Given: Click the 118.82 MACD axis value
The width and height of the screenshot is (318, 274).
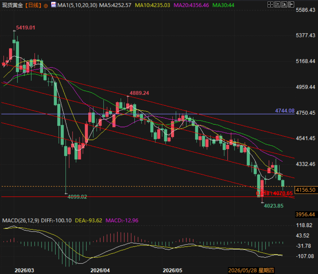Looking at the screenshot, I should (x=304, y=225).
